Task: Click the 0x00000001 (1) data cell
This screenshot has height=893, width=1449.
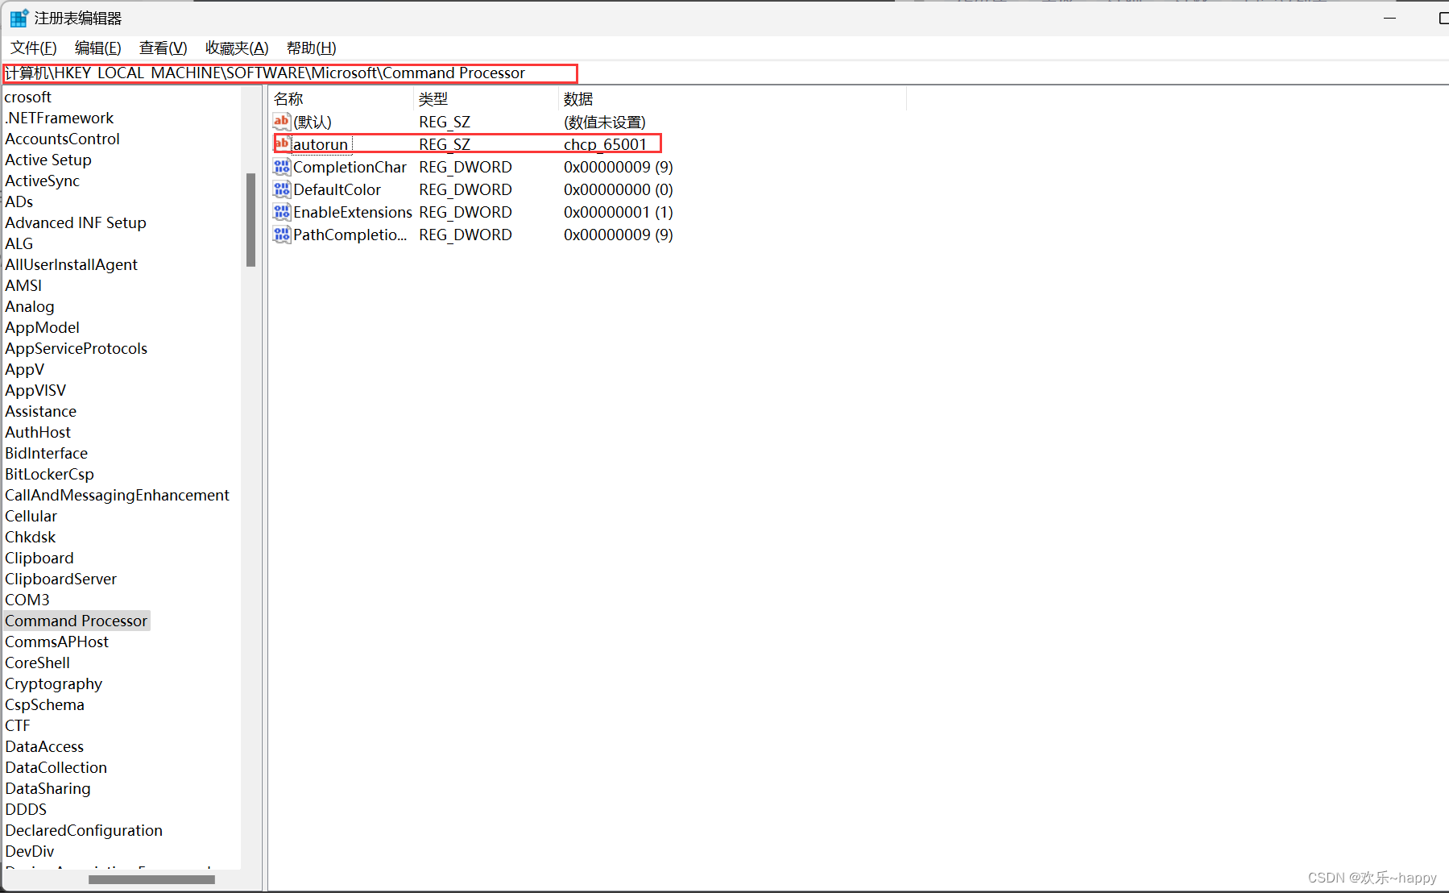Action: [x=618, y=212]
